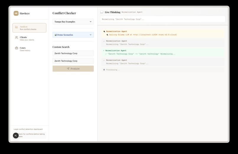Image resolution: width=238 pixels, height=154 pixels.
Task: Click the green check Normalization Agent entry
Action: (x=163, y=52)
